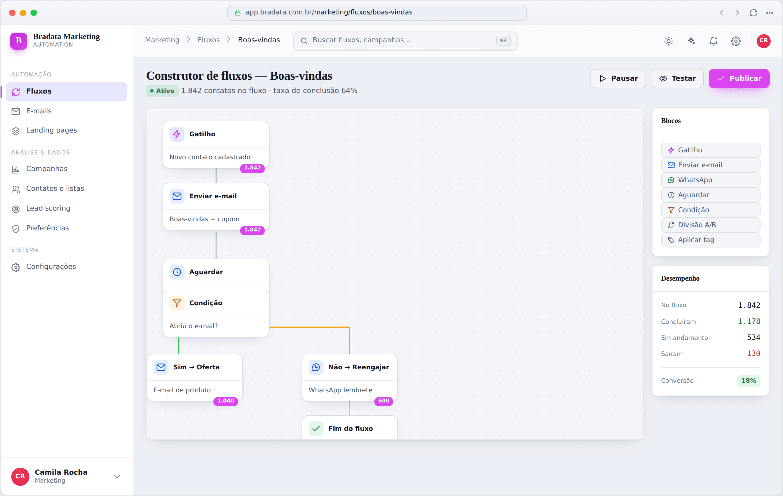Select the 'Novo contato cadastrado' text
The image size is (783, 496).
point(210,157)
